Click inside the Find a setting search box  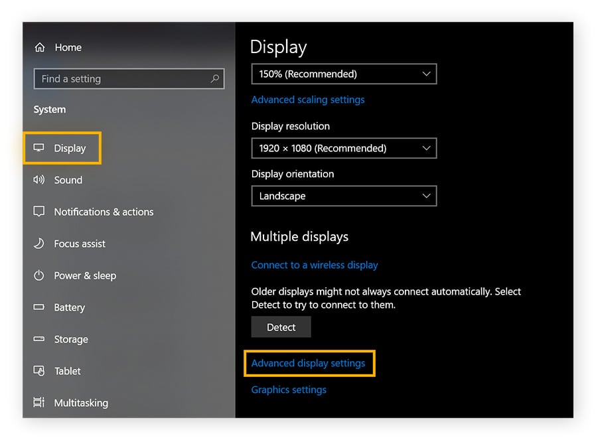[x=119, y=78]
